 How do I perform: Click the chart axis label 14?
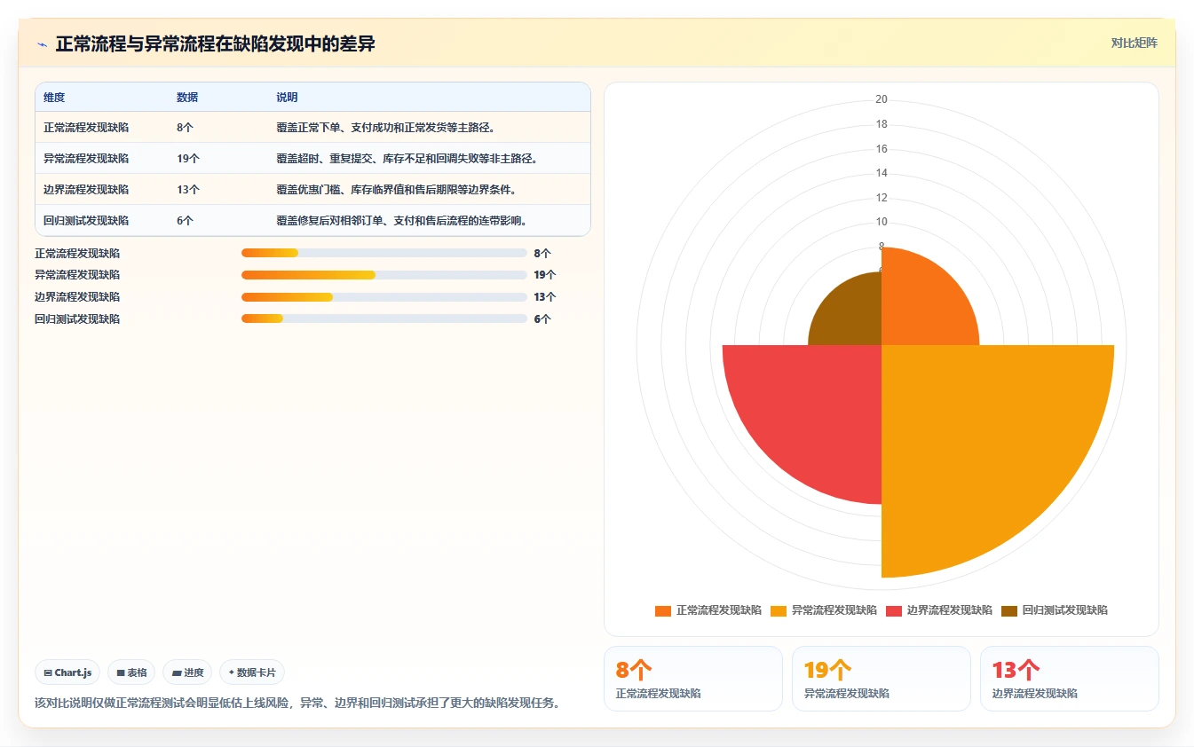point(882,173)
